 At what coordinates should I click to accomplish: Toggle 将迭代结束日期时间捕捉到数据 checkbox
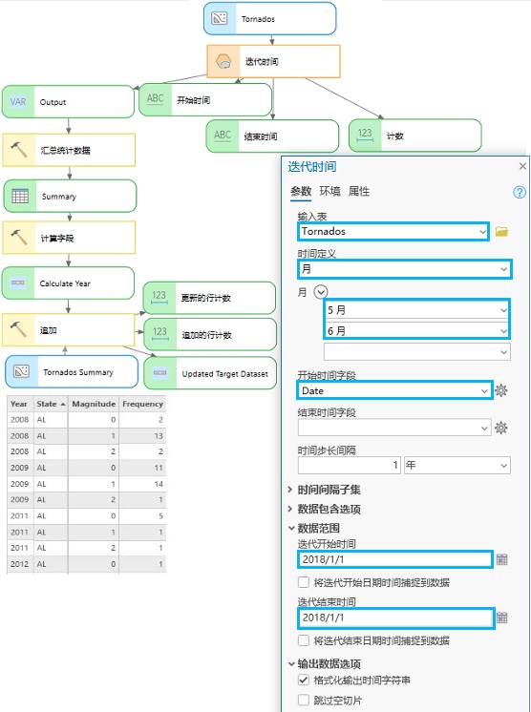click(304, 640)
